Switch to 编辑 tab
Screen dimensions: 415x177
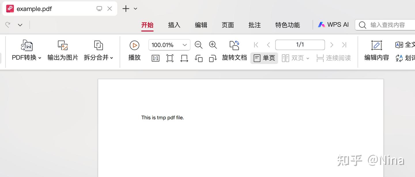(x=201, y=25)
